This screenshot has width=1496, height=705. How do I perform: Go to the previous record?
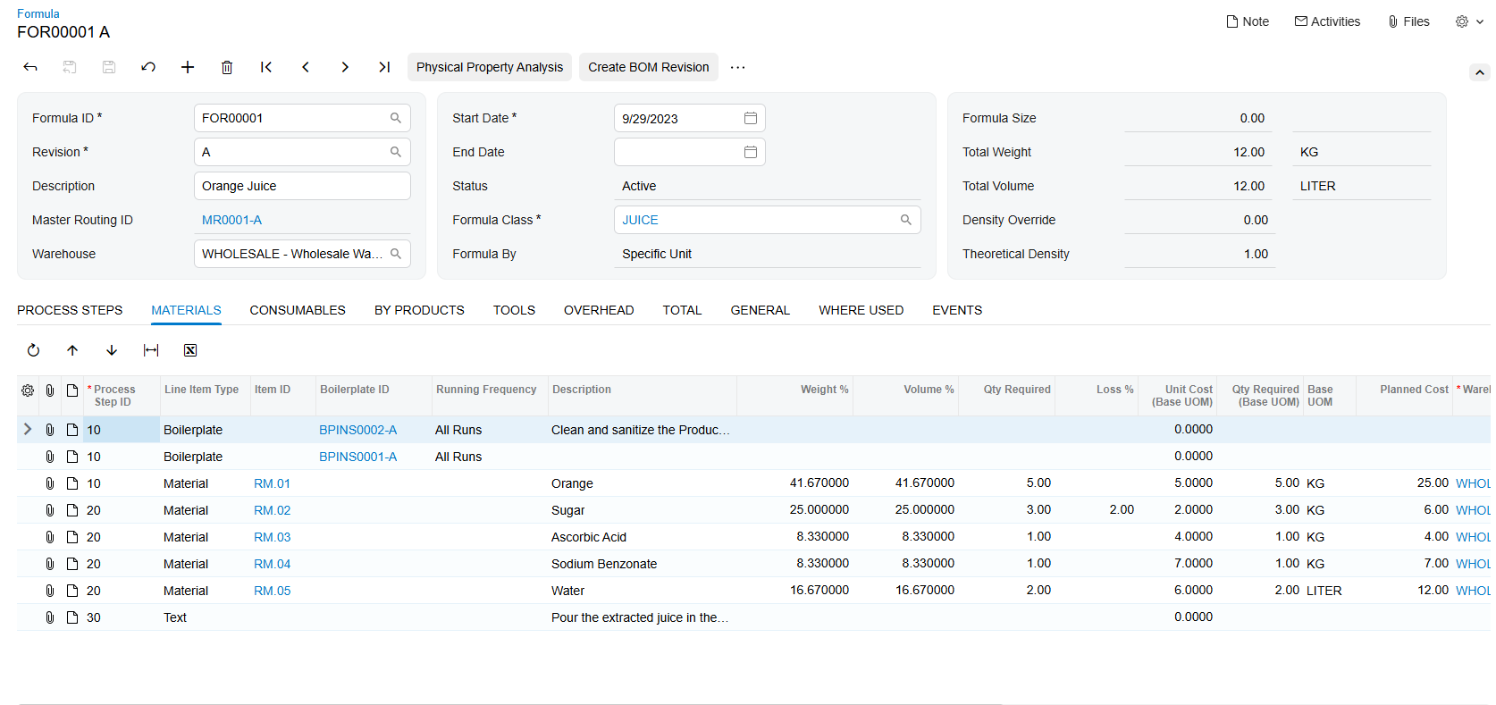pos(306,67)
